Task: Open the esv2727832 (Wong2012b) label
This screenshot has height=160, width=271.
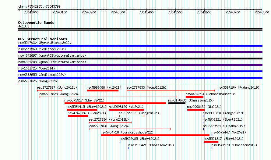Action: (139, 113)
